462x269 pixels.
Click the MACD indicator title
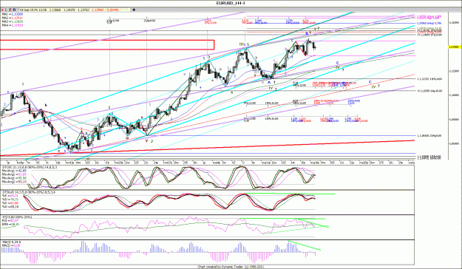pos(12,242)
